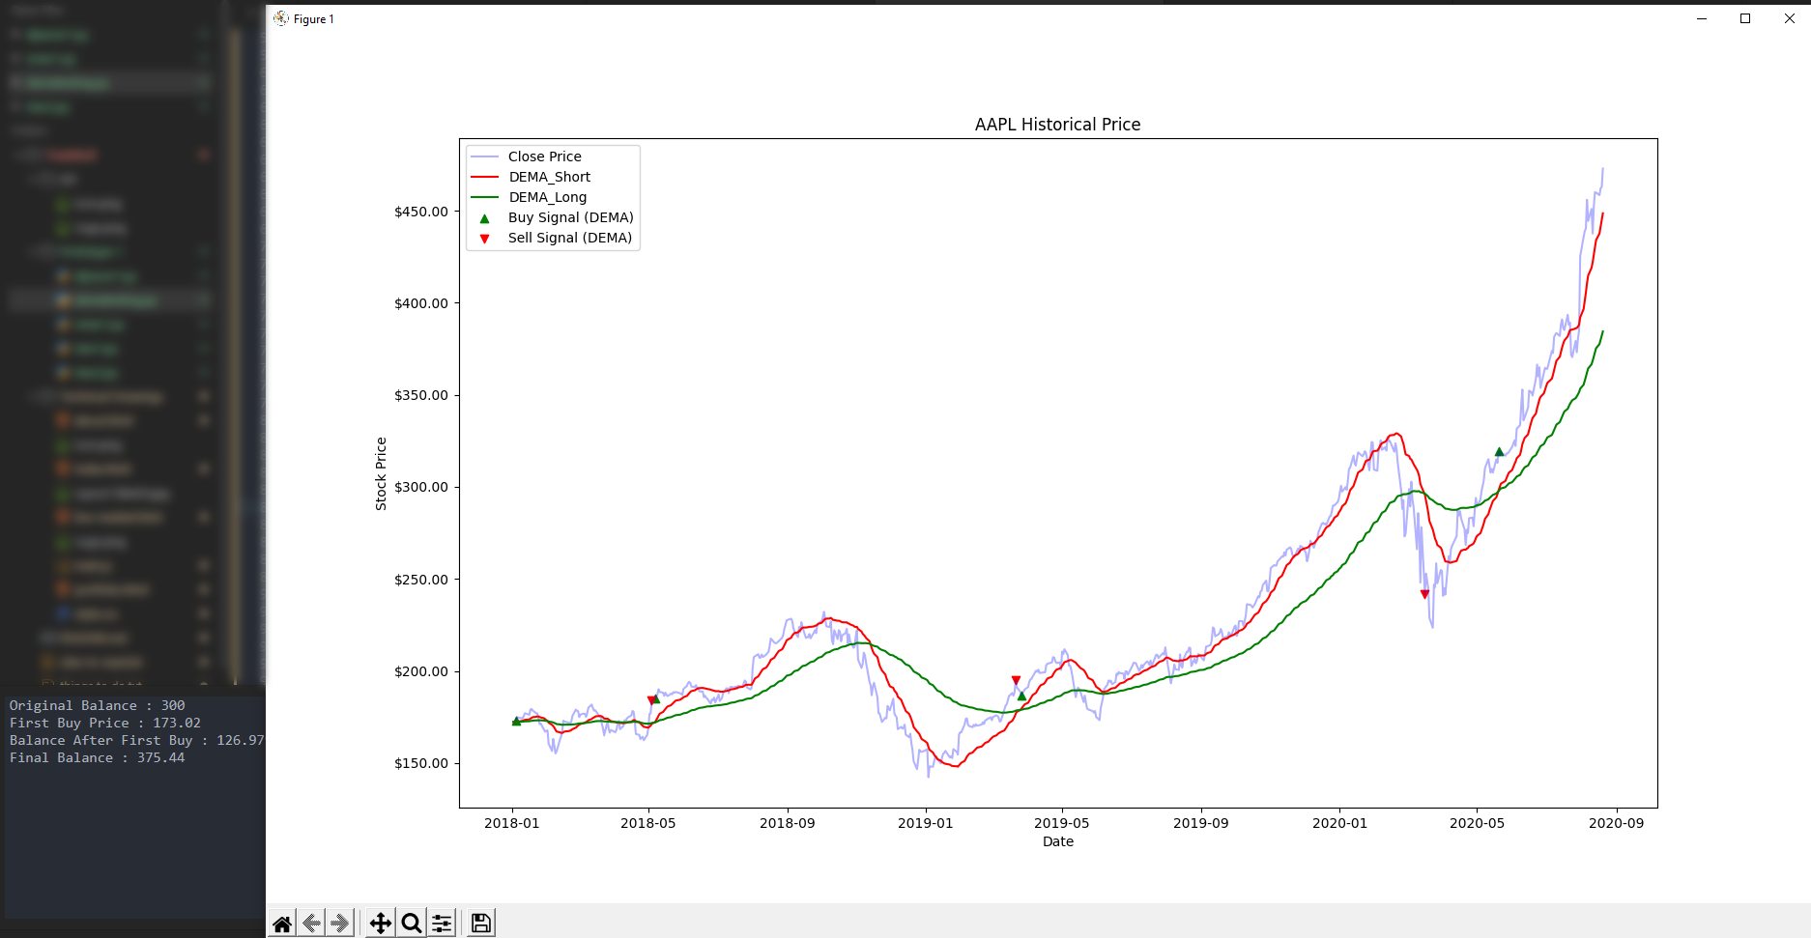Activate the Zoom to rectangle tool
Screen dimensions: 1811x938
tap(412, 924)
